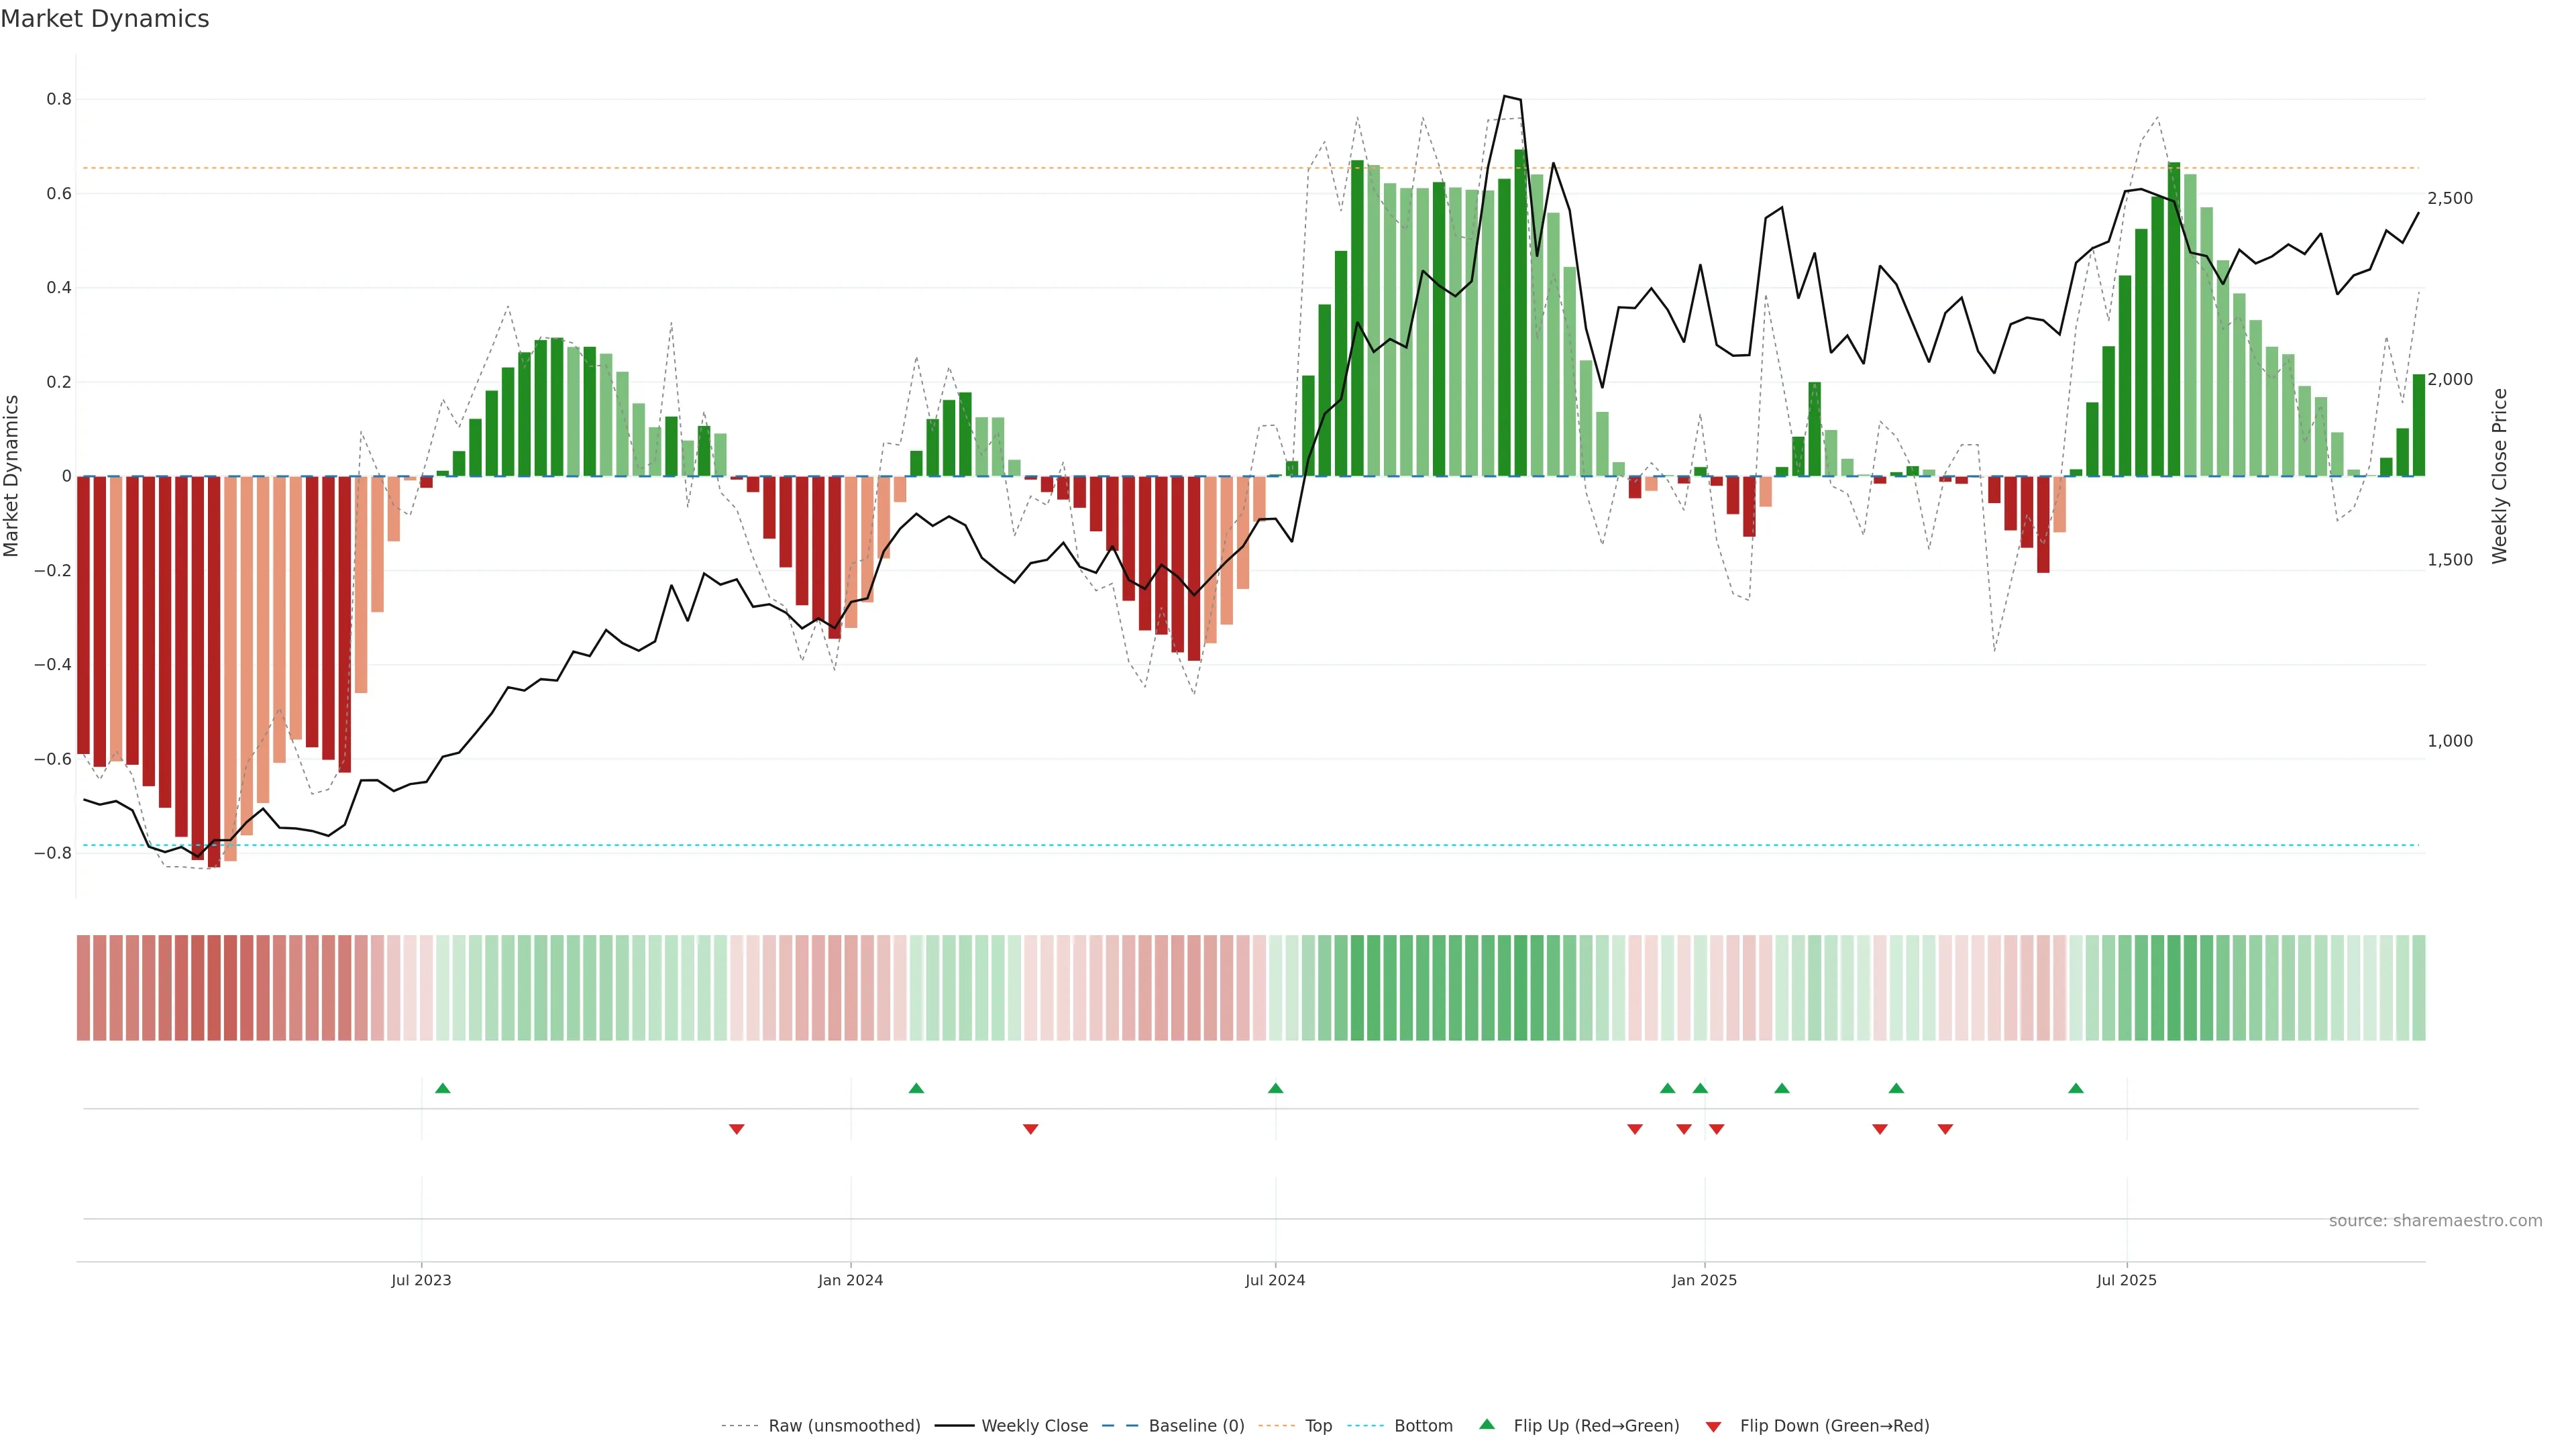Click the Jan 2024 x-axis label

pyautogui.click(x=850, y=1280)
